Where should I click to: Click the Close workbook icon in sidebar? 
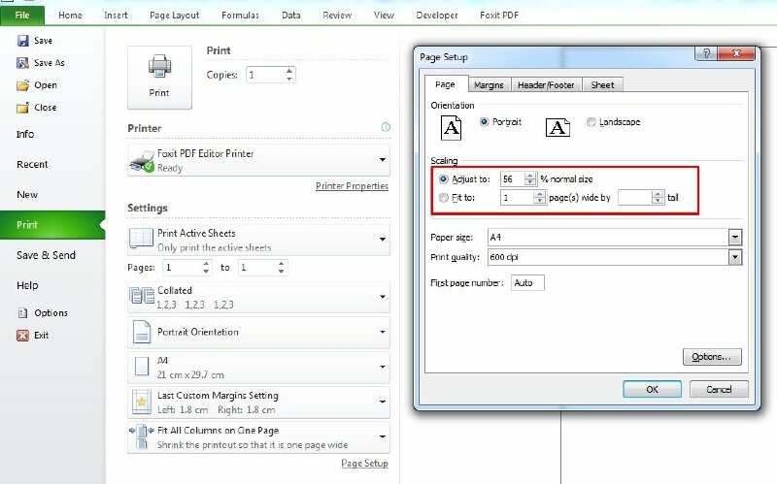coord(22,108)
